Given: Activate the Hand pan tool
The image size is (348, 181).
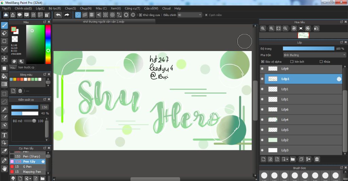Looking at the screenshot, I should tap(4, 168).
